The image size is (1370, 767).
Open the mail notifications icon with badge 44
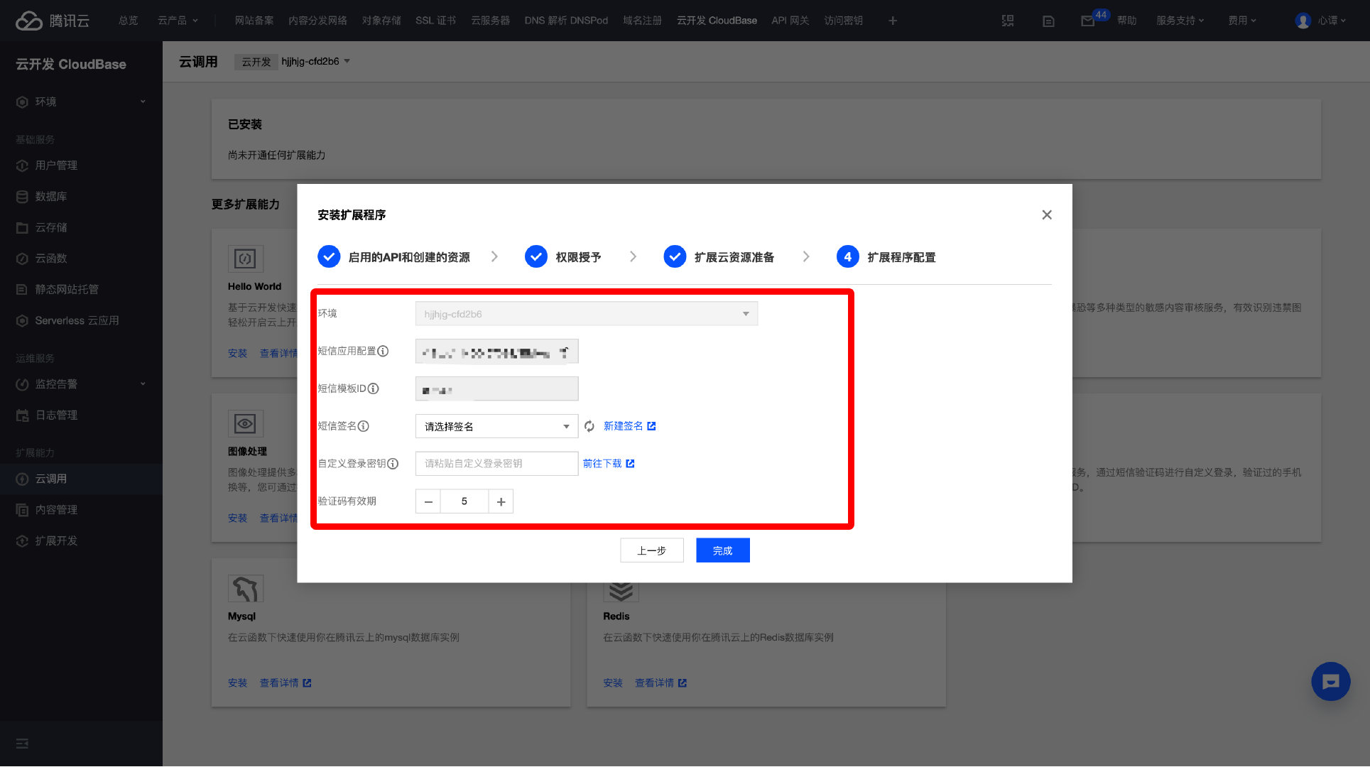pyautogui.click(x=1087, y=21)
